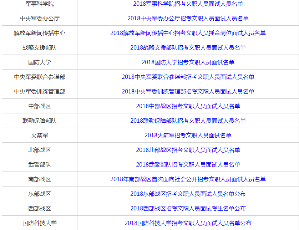The image size is (299, 230).
Task: Click the 2018中部战区 interview list link
Action: click(x=188, y=106)
